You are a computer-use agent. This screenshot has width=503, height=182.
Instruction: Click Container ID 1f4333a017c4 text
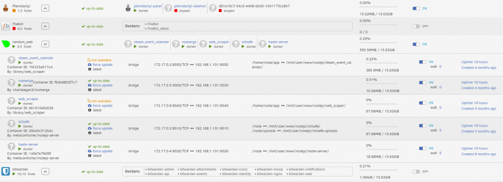point(30,67)
